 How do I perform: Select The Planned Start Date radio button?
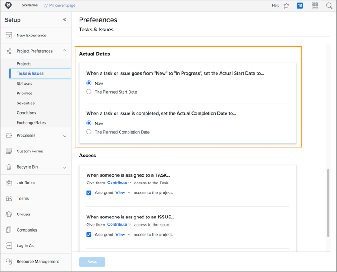pos(89,92)
